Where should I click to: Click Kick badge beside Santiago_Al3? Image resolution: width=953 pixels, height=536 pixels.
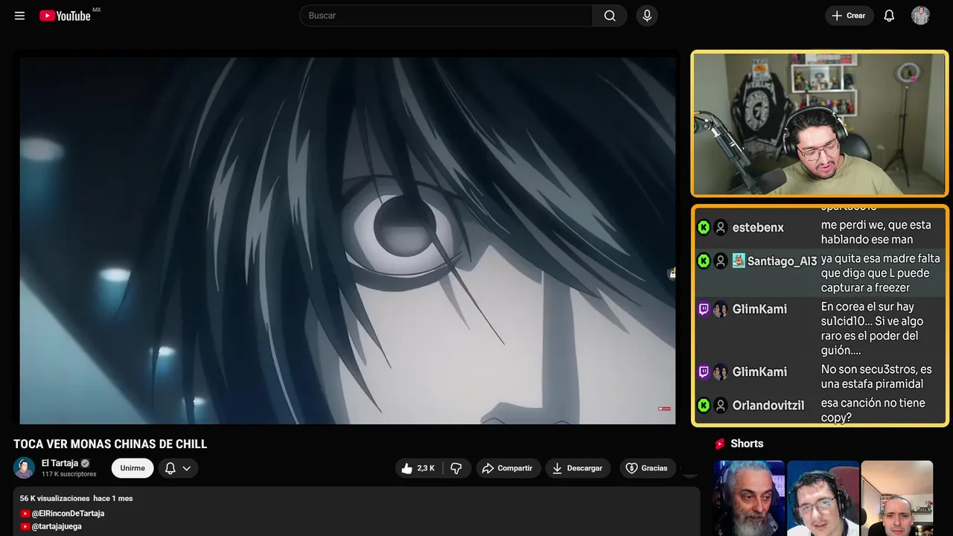[704, 261]
